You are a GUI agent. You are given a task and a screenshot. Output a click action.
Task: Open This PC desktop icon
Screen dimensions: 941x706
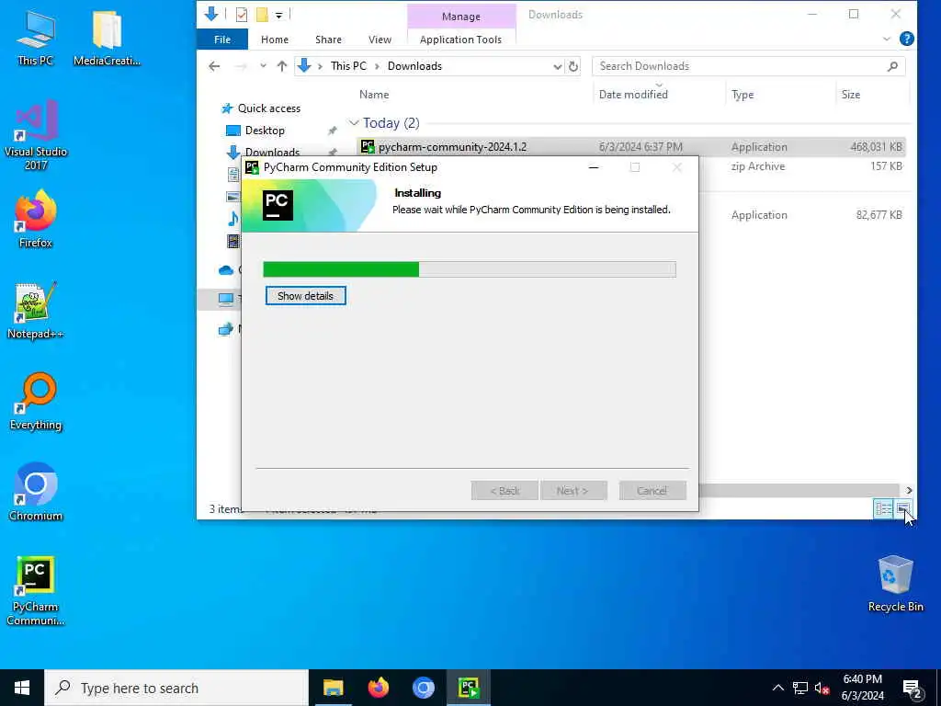(x=36, y=38)
